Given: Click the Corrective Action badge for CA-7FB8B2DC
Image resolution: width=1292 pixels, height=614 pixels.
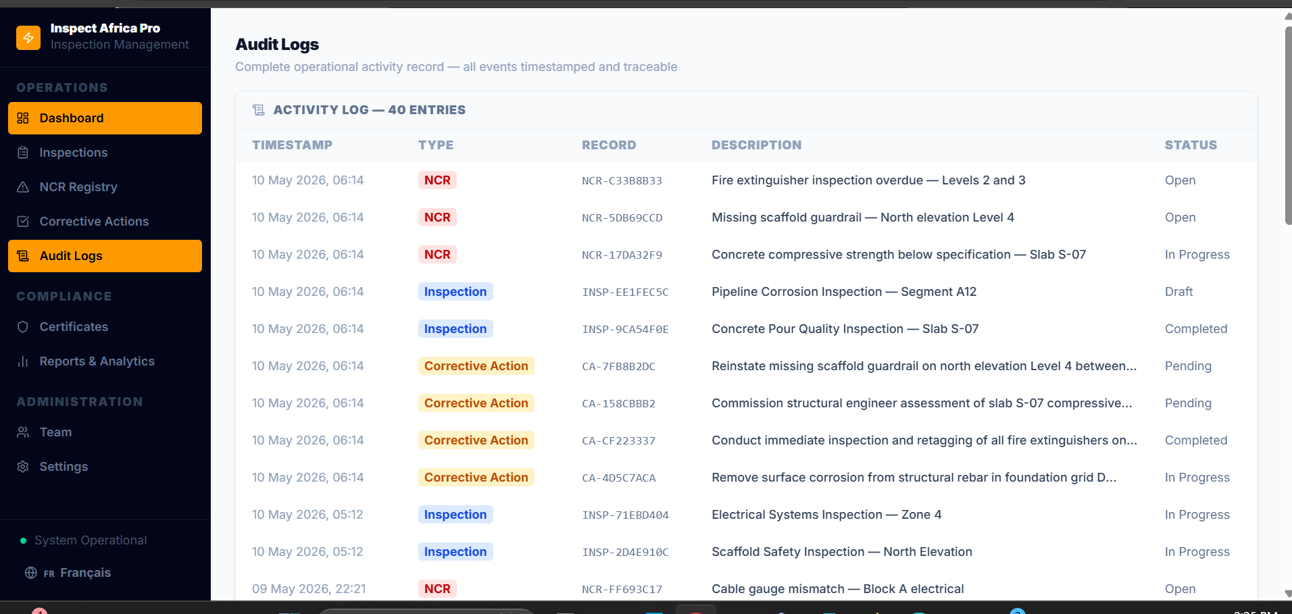Looking at the screenshot, I should coord(476,366).
